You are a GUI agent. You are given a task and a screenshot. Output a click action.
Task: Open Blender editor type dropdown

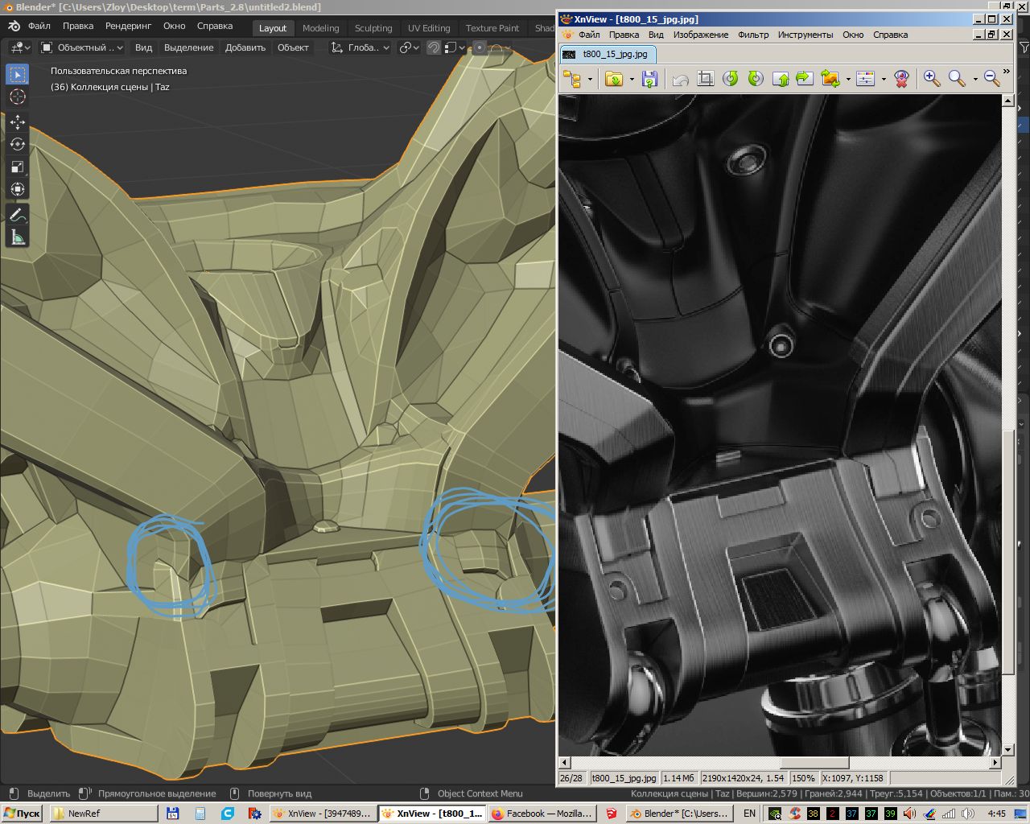pyautogui.click(x=20, y=47)
